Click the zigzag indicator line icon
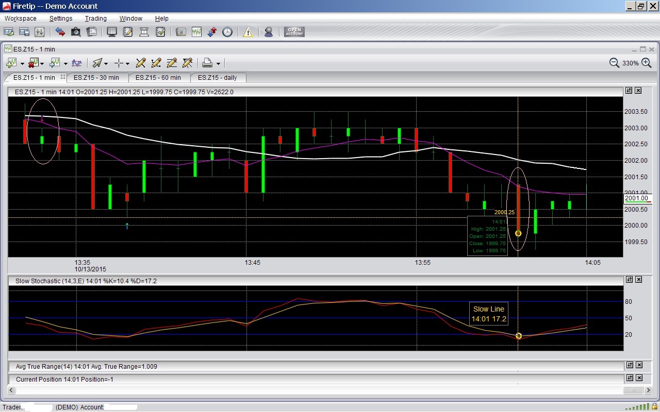 77,63
